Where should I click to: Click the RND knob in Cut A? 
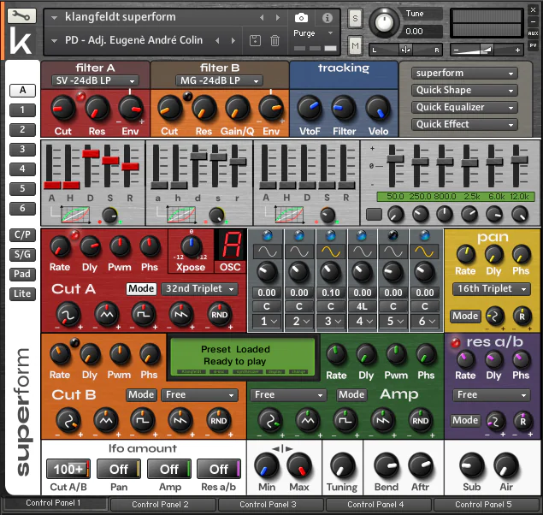coord(219,315)
